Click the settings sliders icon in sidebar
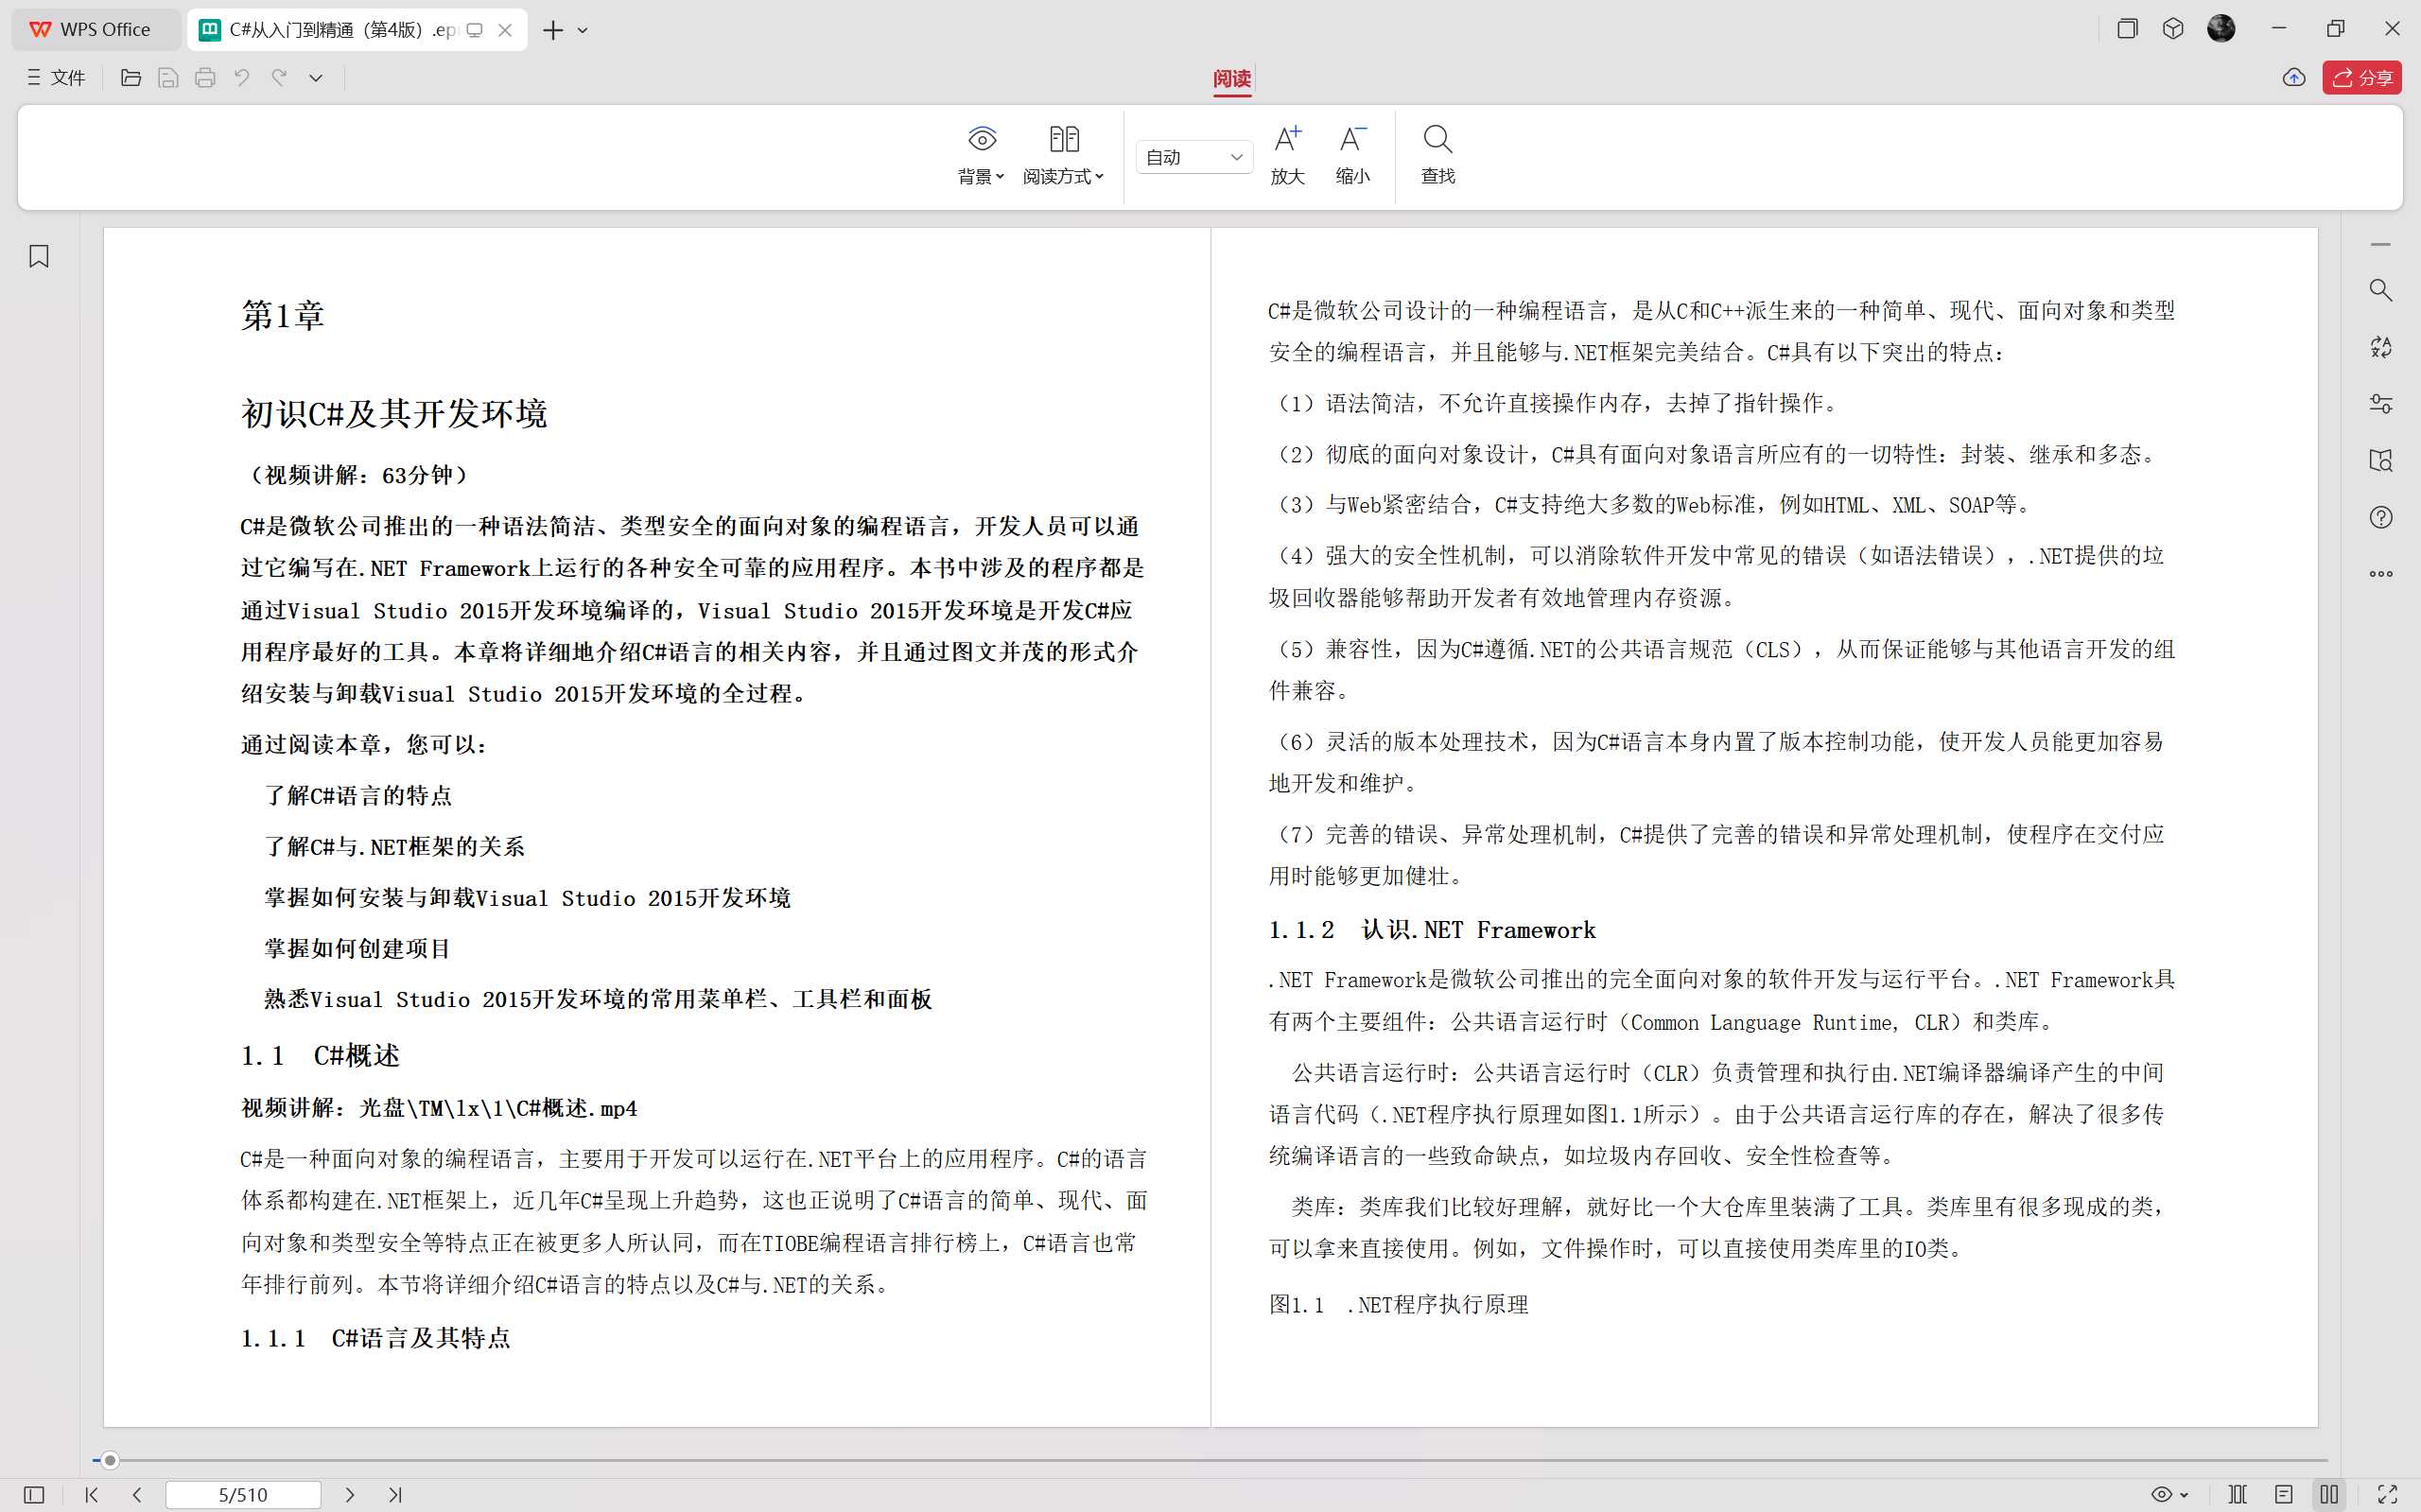Image resolution: width=2421 pixels, height=1512 pixels. point(2381,403)
